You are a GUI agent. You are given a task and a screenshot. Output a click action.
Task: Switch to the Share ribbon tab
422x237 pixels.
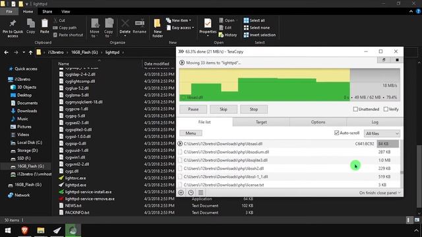coord(47,12)
